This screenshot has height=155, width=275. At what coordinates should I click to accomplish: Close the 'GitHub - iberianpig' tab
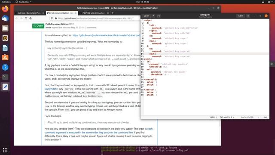tap(43, 13)
